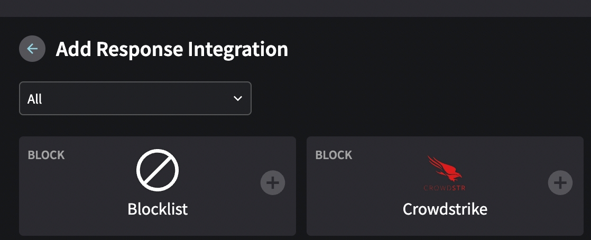Screen dimensions: 591x240
Task: Open the Crowdstrike integration card
Action: (x=370, y=201)
